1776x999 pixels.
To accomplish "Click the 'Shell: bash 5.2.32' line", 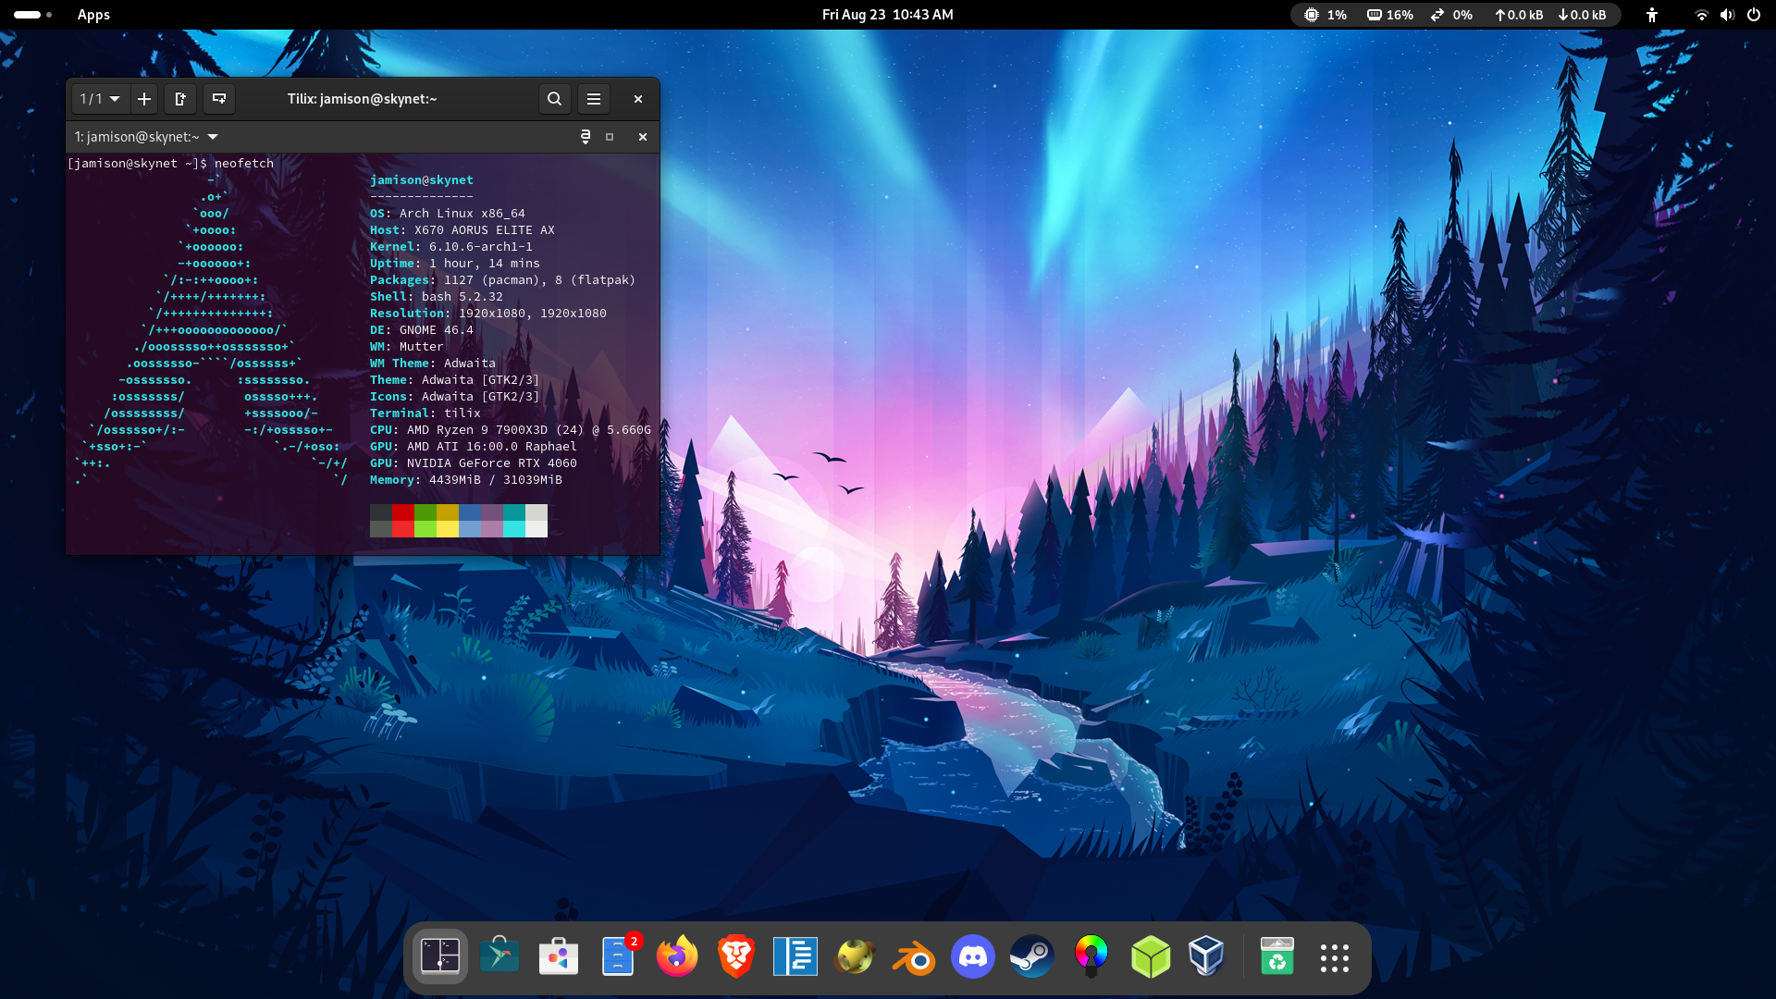I will [437, 297].
